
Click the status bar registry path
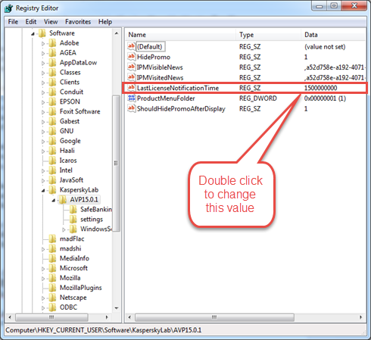[x=104, y=330]
